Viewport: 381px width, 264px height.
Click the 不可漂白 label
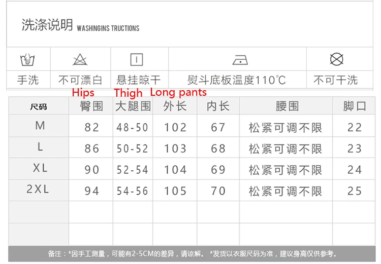tap(80, 80)
